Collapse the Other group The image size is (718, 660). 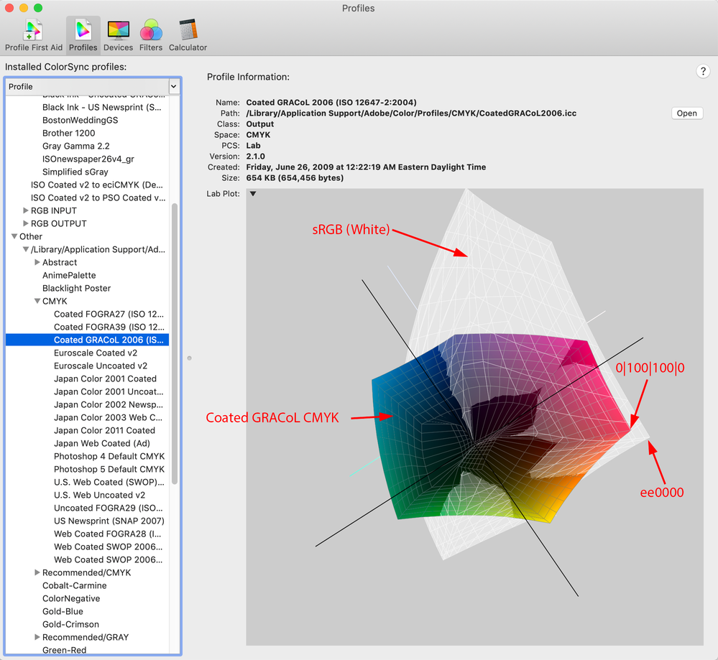click(14, 237)
